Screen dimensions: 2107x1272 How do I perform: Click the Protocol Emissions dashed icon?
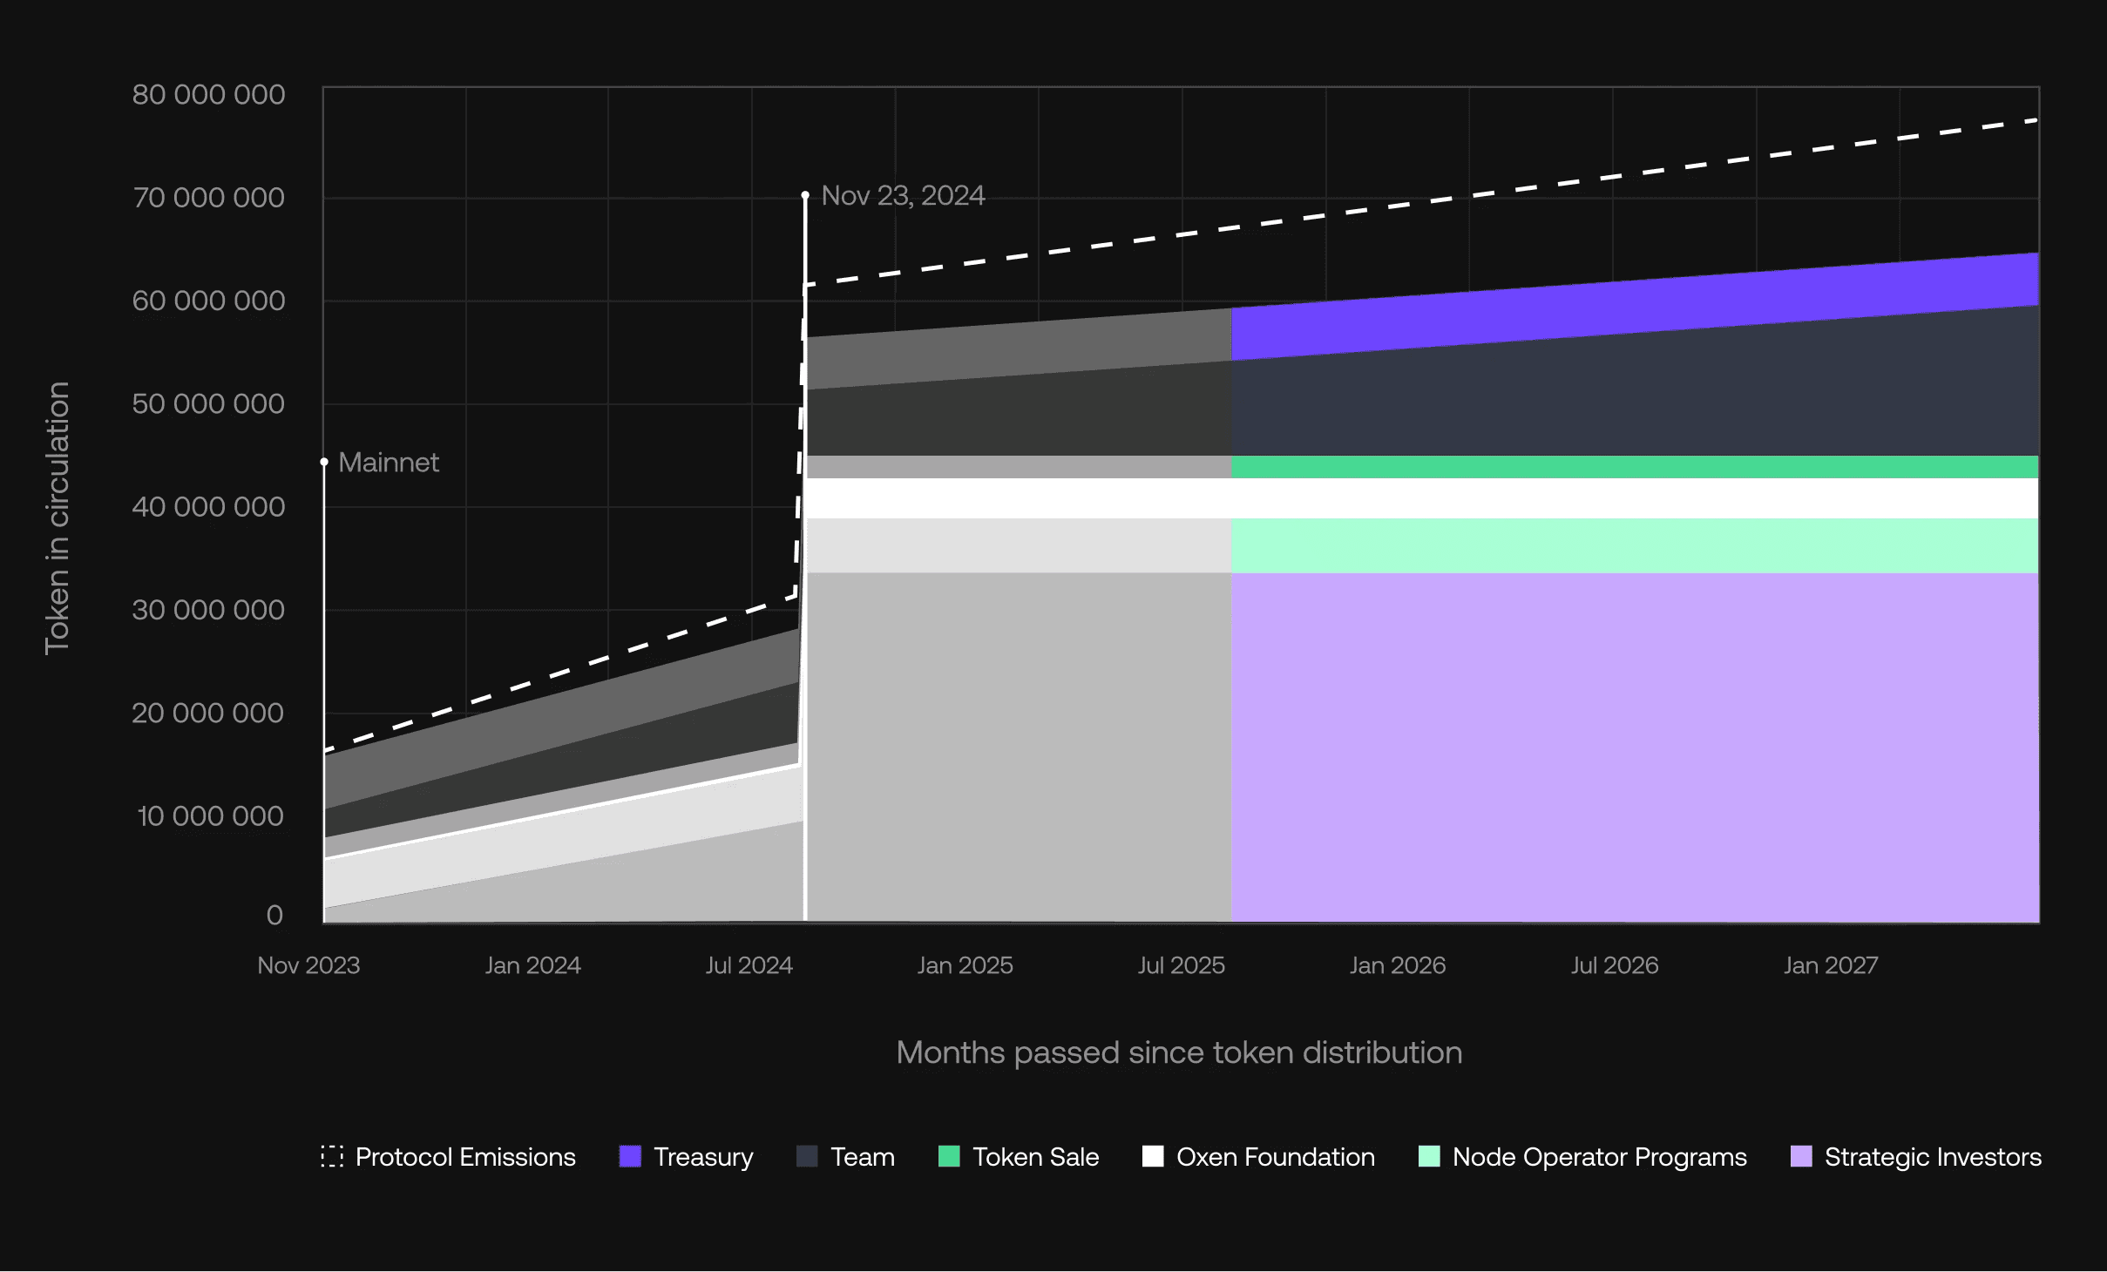tap(332, 1156)
